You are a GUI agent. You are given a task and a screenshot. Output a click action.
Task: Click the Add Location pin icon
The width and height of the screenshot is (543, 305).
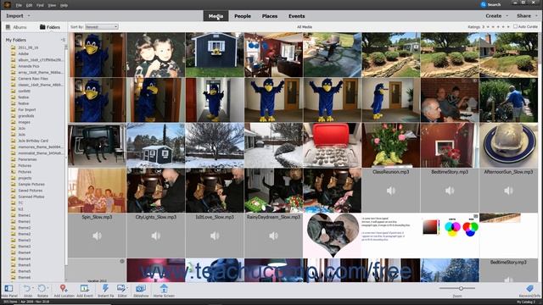tap(64, 288)
